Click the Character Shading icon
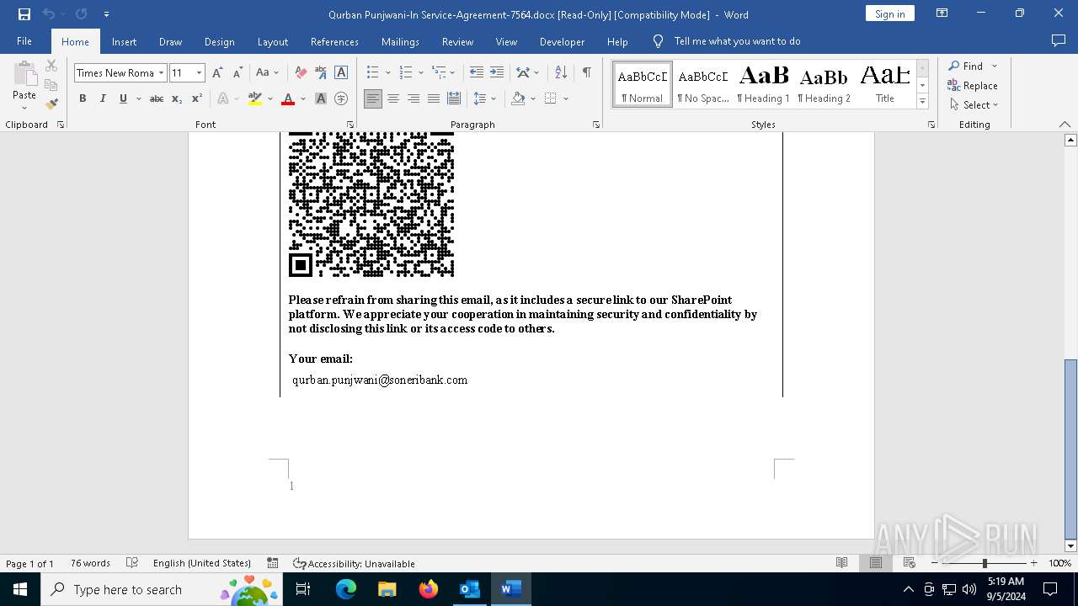This screenshot has height=606, width=1078. click(x=321, y=98)
